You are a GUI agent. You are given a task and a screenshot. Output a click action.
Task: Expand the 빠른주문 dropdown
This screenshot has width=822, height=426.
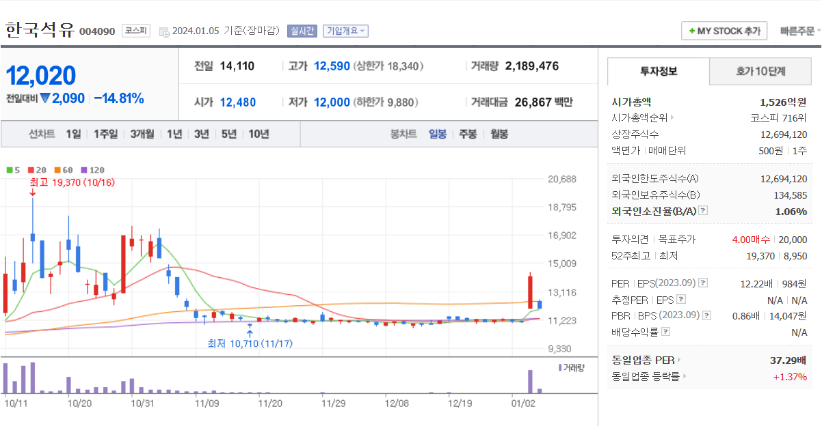(x=800, y=31)
